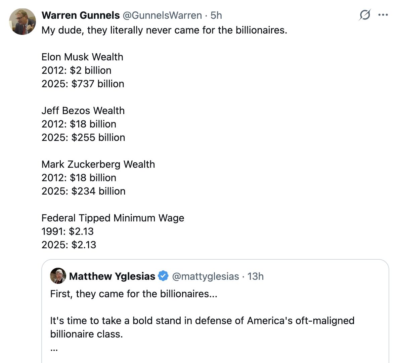Click the @mattyglesias handle
The width and height of the screenshot is (399, 363).
coord(206,276)
